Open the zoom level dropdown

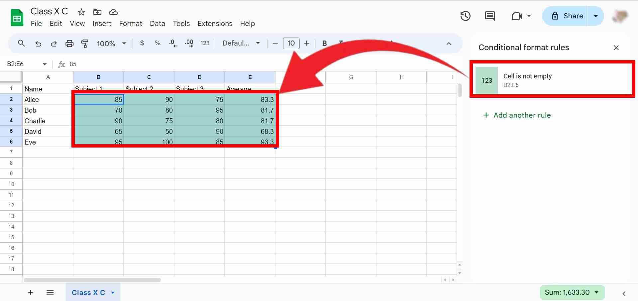coord(111,43)
